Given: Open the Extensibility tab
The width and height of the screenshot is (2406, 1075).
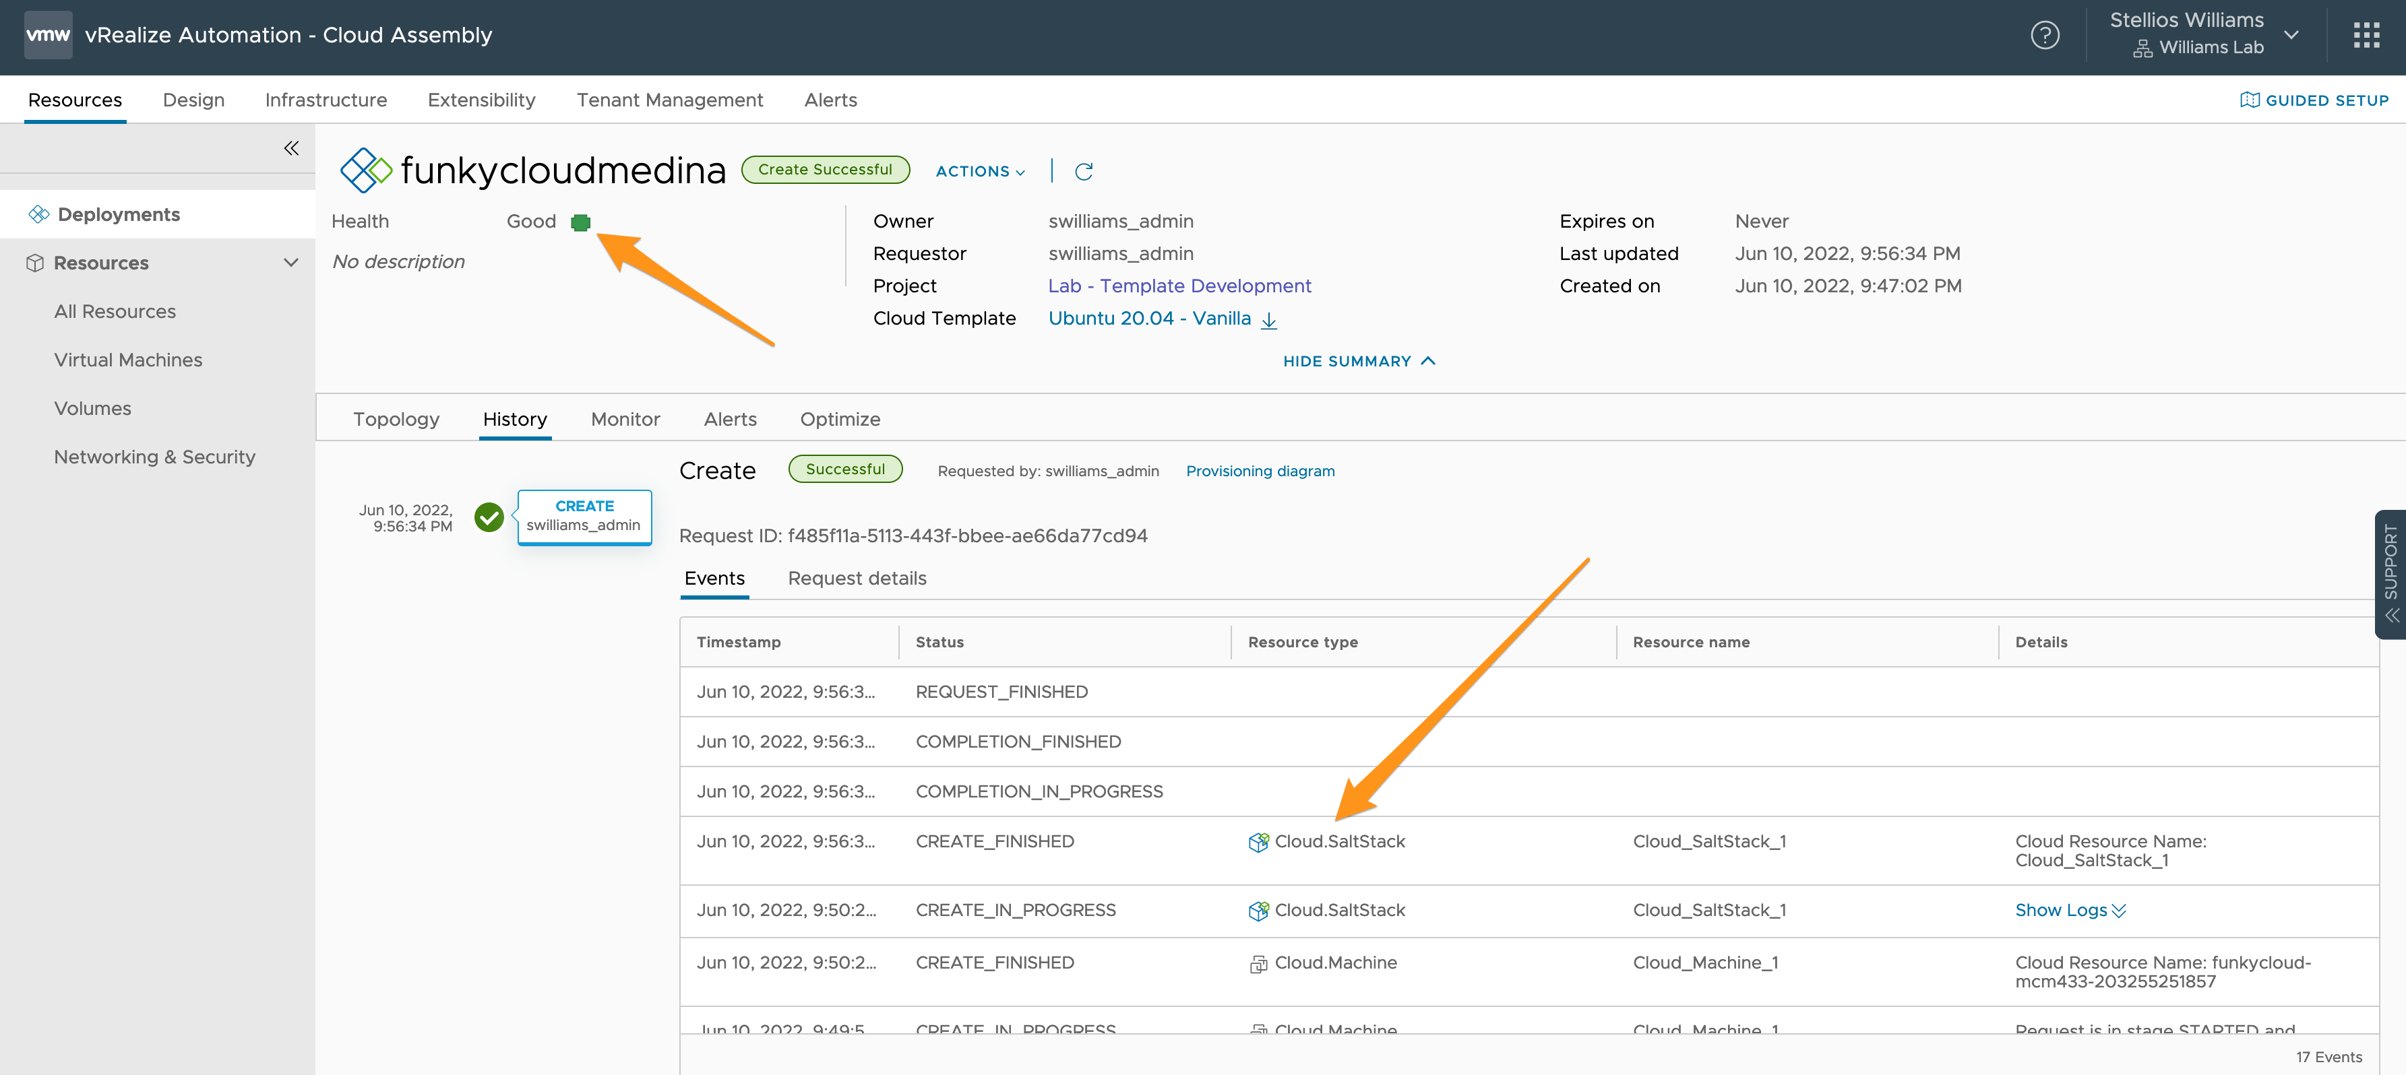Looking at the screenshot, I should coord(481,100).
